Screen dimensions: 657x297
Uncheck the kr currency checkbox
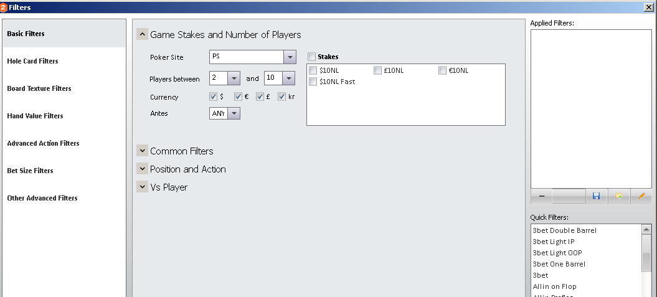pyautogui.click(x=281, y=97)
